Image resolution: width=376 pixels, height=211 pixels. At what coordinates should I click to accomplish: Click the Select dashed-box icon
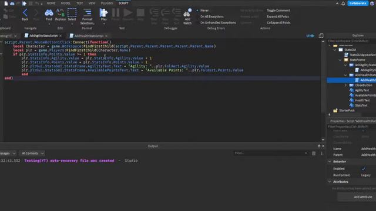coord(72,13)
